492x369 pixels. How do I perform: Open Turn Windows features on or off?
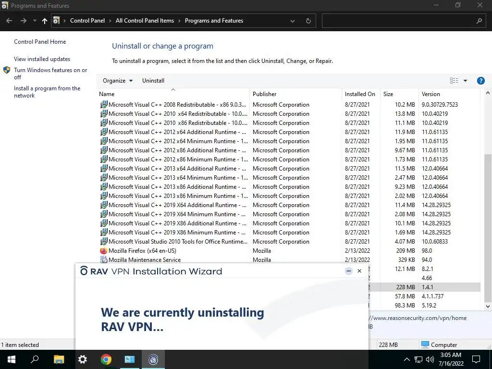click(x=50, y=74)
